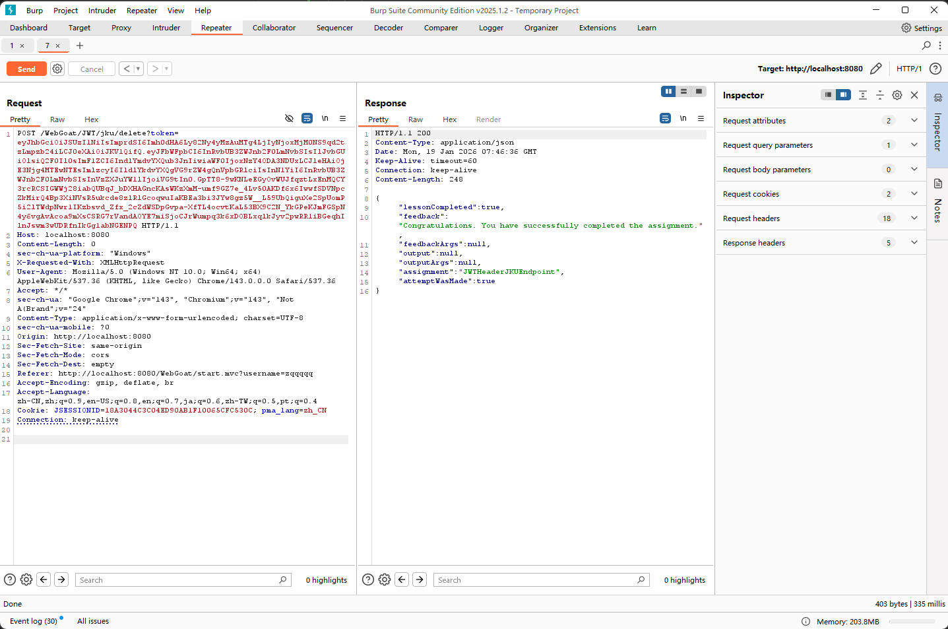Open the Notes side panel icon
The image size is (948, 629).
(937, 183)
